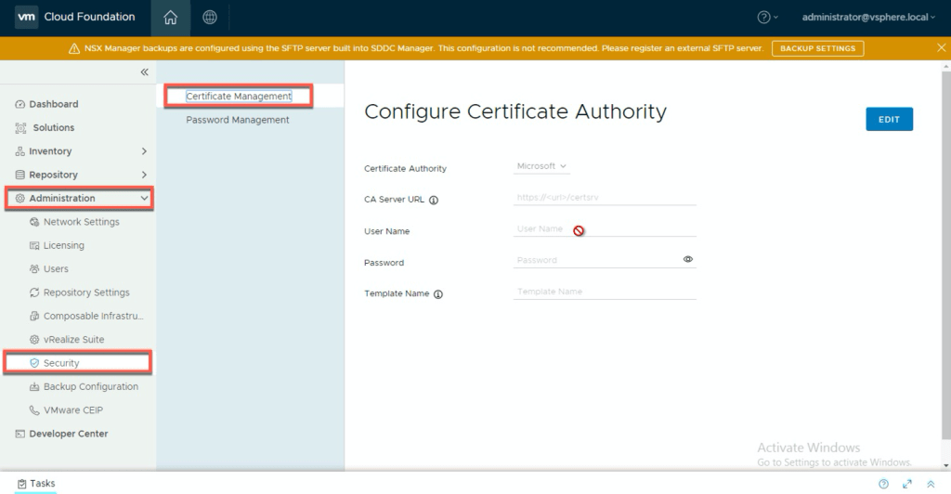Screen dimensions: 951x494
Task: Select the Certificate Management tab
Action: 239,96
